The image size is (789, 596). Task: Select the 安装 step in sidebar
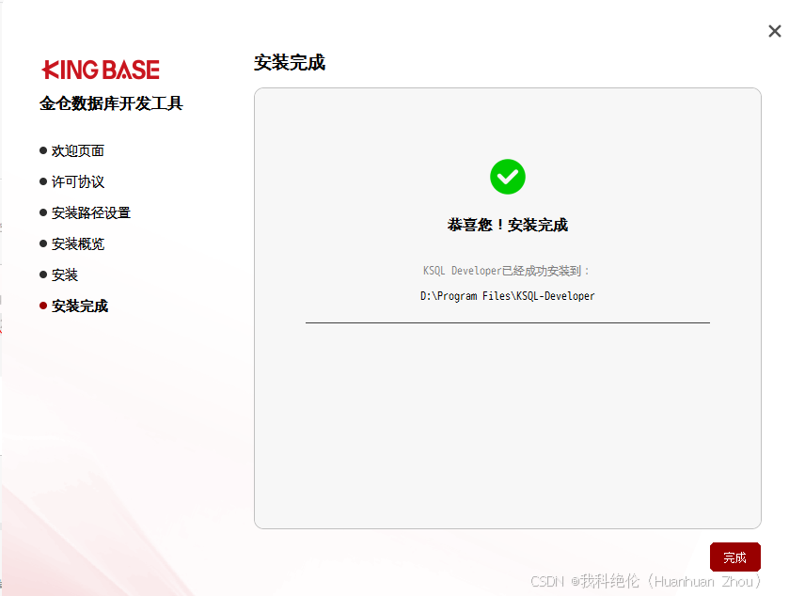click(59, 275)
